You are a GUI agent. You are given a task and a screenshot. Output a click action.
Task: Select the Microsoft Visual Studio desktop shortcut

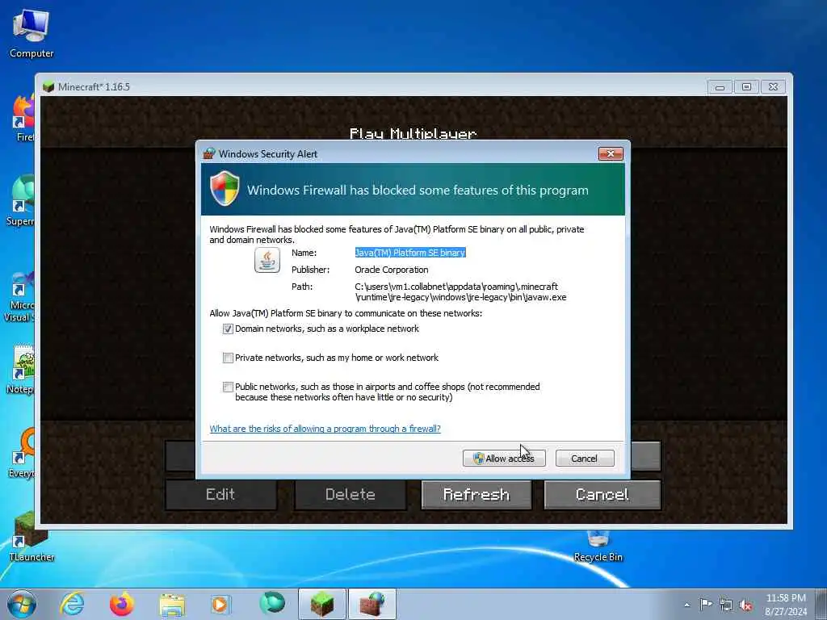(x=20, y=297)
